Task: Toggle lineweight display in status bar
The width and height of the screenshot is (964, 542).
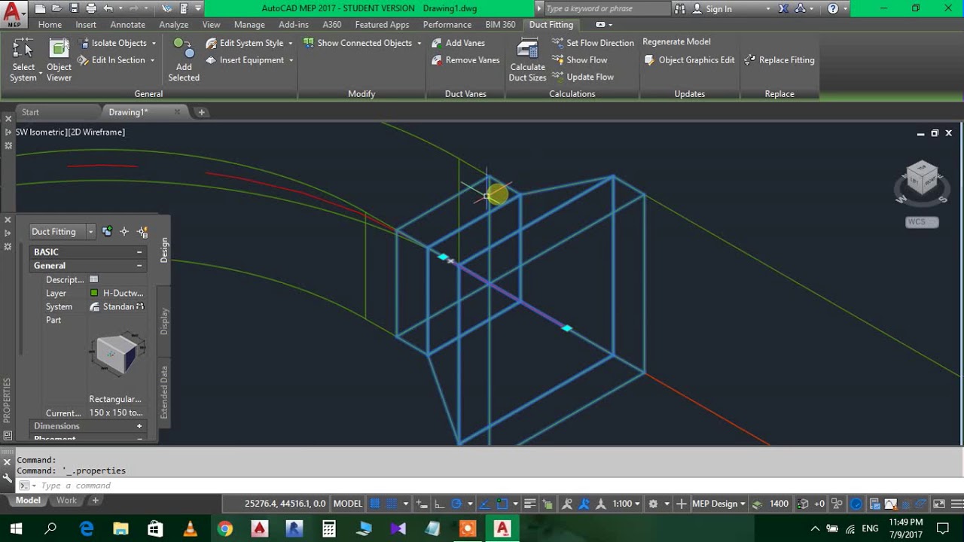Action: coord(529,504)
